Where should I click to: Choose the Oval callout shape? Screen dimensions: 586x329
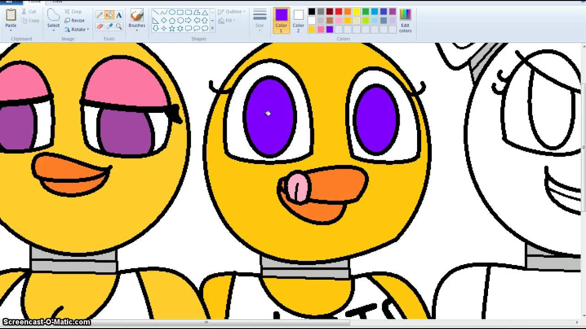[x=196, y=28]
